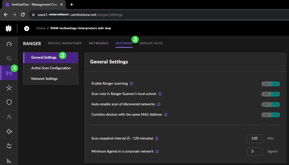The image size is (289, 165).
Task: Click the 'Combine devices with the same MAC Address' label
Action: click(x=127, y=115)
